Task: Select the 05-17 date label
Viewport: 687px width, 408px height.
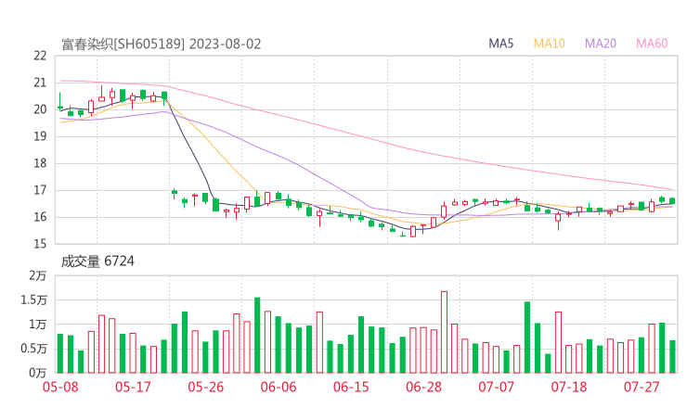Action: tap(133, 387)
